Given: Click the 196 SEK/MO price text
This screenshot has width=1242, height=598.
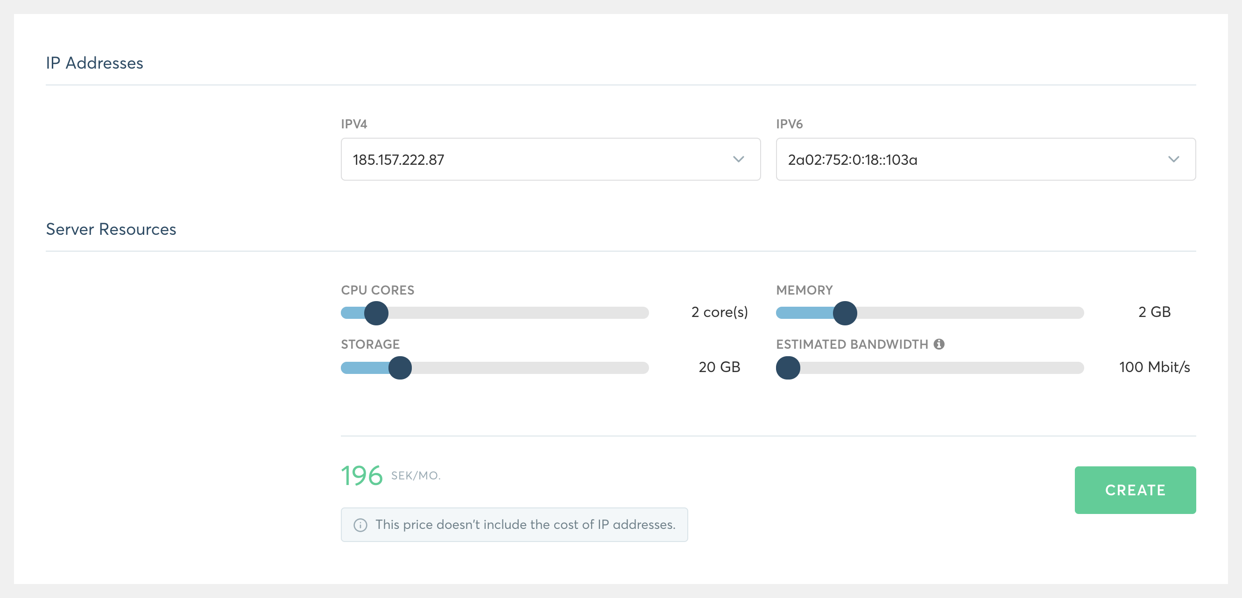Looking at the screenshot, I should click(x=390, y=476).
